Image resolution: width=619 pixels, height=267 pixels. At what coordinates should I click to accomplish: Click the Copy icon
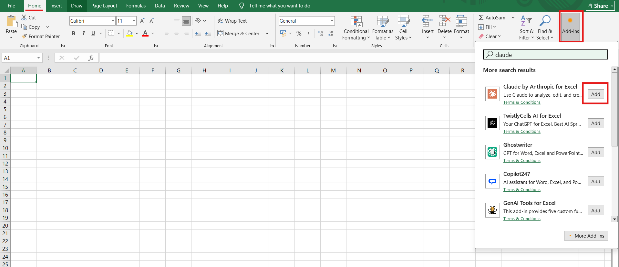click(x=24, y=27)
